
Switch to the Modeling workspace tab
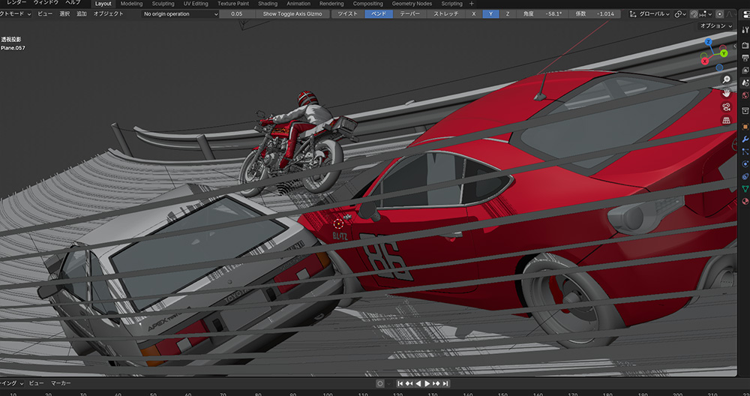[x=131, y=4]
